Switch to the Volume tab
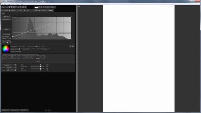Viewport: 201px width, 113px height. point(13,10)
